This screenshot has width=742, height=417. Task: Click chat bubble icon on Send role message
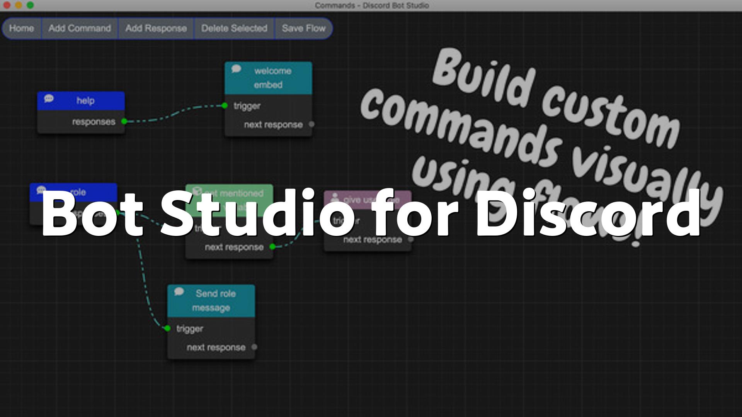(179, 292)
